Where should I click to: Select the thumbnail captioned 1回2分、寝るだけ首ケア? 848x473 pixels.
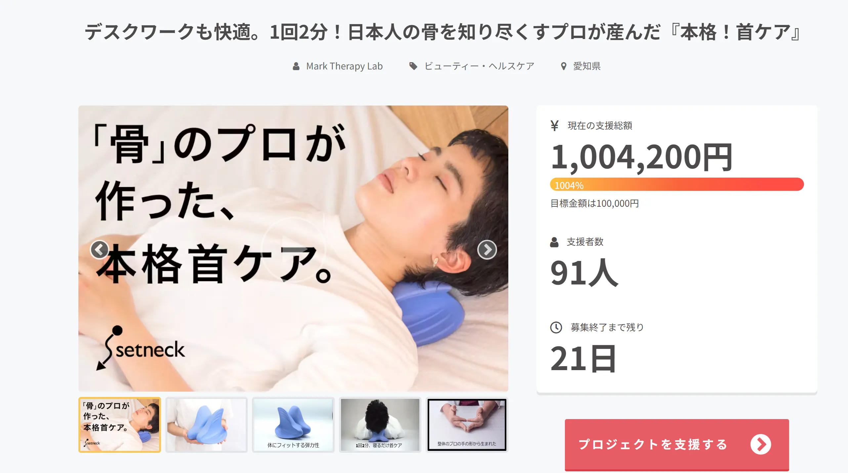coord(380,425)
